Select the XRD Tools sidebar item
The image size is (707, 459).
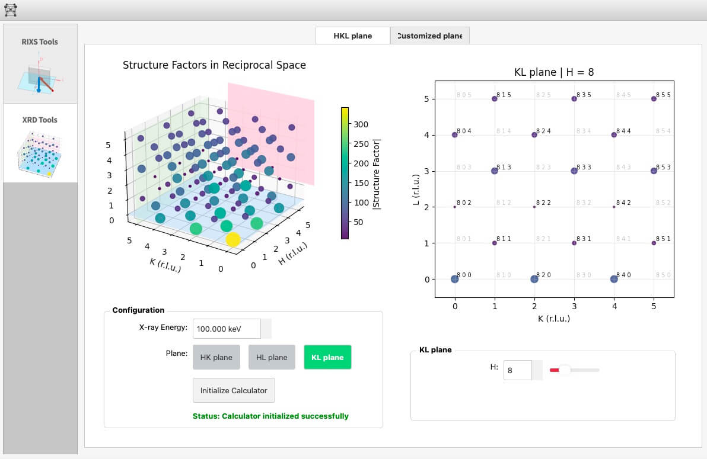(x=40, y=143)
